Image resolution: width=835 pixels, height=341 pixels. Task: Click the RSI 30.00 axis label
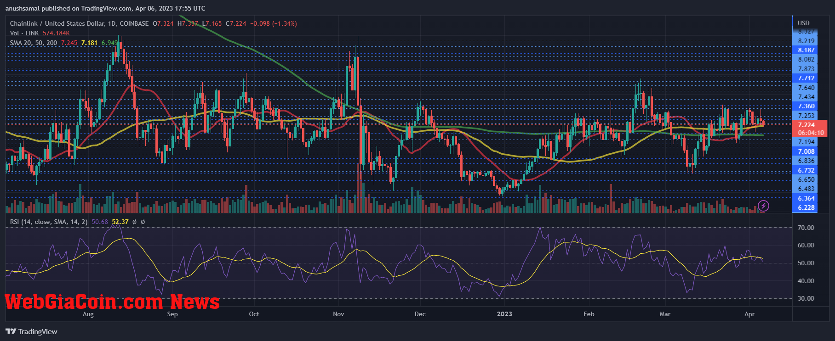[806, 298]
